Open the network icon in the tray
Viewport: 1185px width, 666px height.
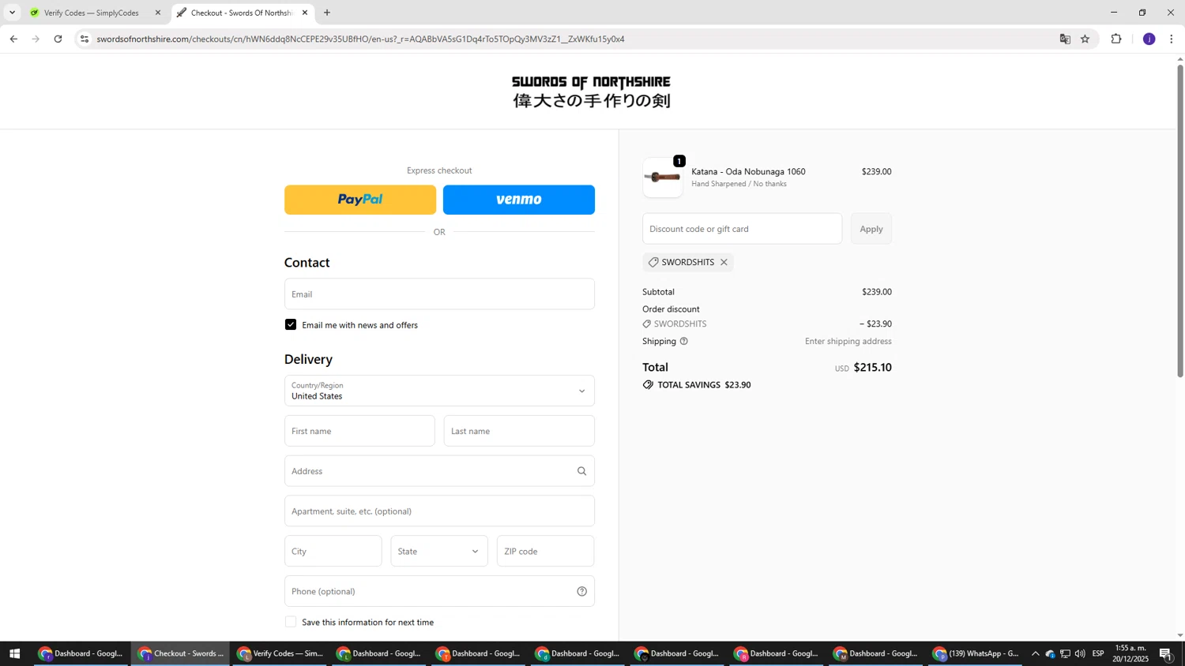1065,653
